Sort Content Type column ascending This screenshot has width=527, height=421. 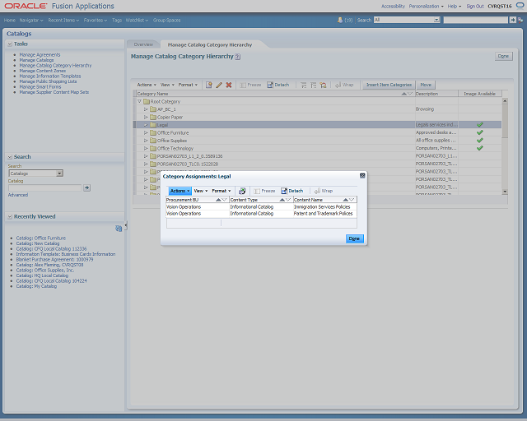tap(282, 200)
